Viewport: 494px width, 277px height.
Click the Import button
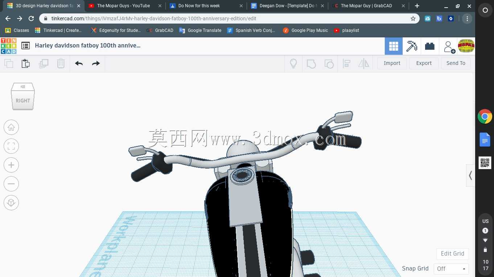pos(392,63)
